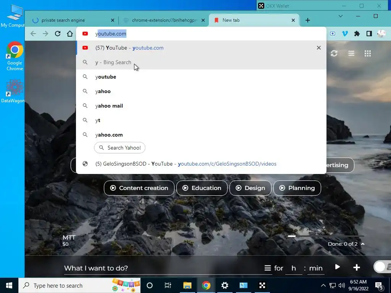This screenshot has height=293, width=391.
Task: Open the notification center icon
Action: 380,286
